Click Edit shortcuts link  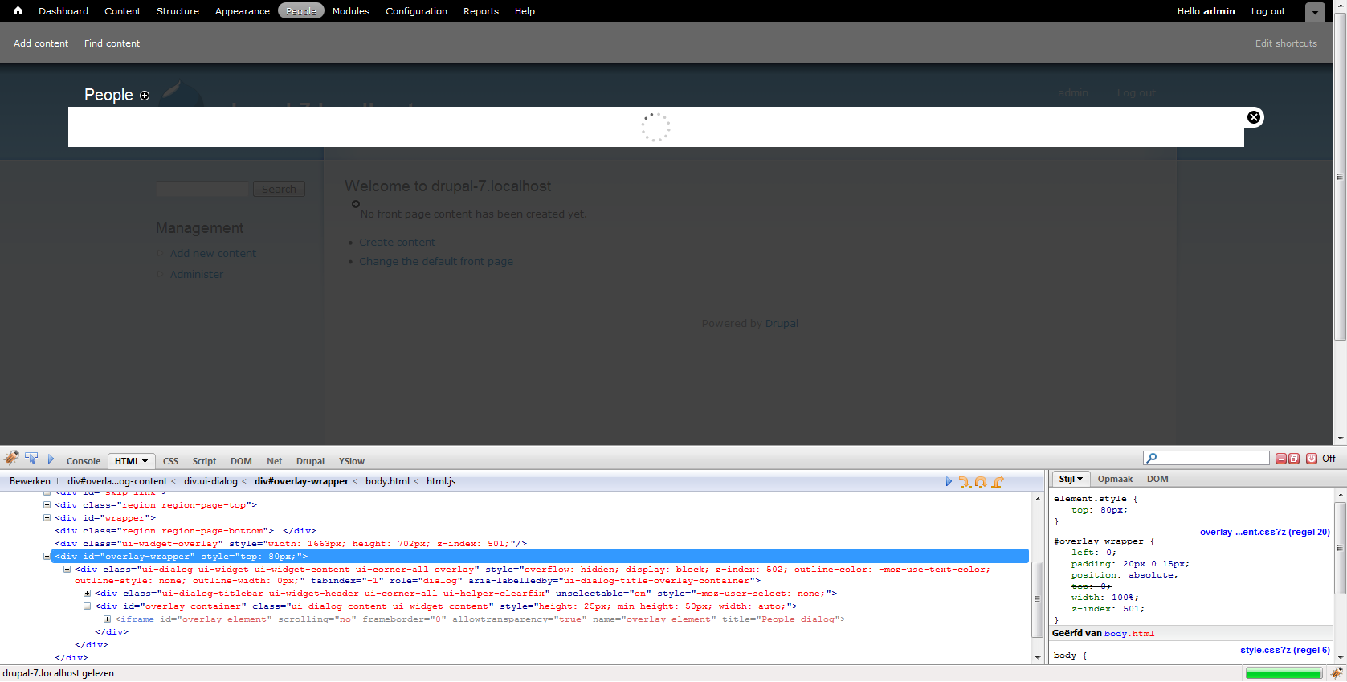1286,43
